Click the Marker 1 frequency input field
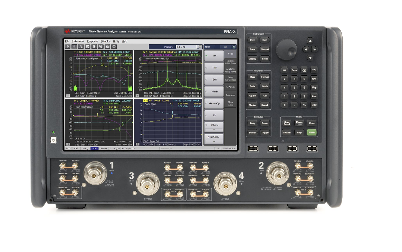This screenshot has height=252, width=402. coord(186,47)
